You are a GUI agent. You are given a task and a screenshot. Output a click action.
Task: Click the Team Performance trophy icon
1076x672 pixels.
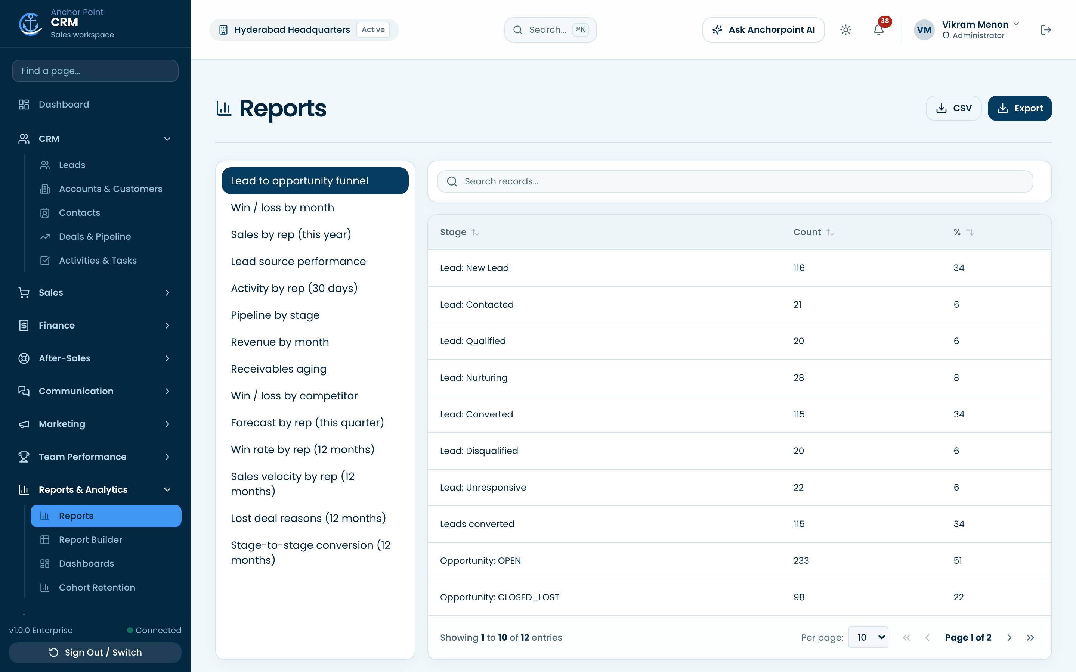24,457
